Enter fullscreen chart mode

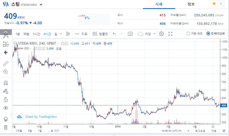171,34
